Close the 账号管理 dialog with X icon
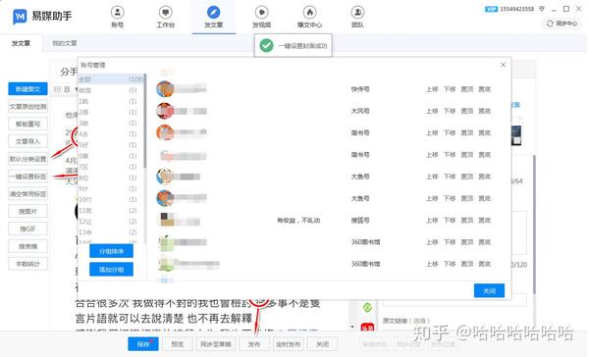 tap(503, 65)
